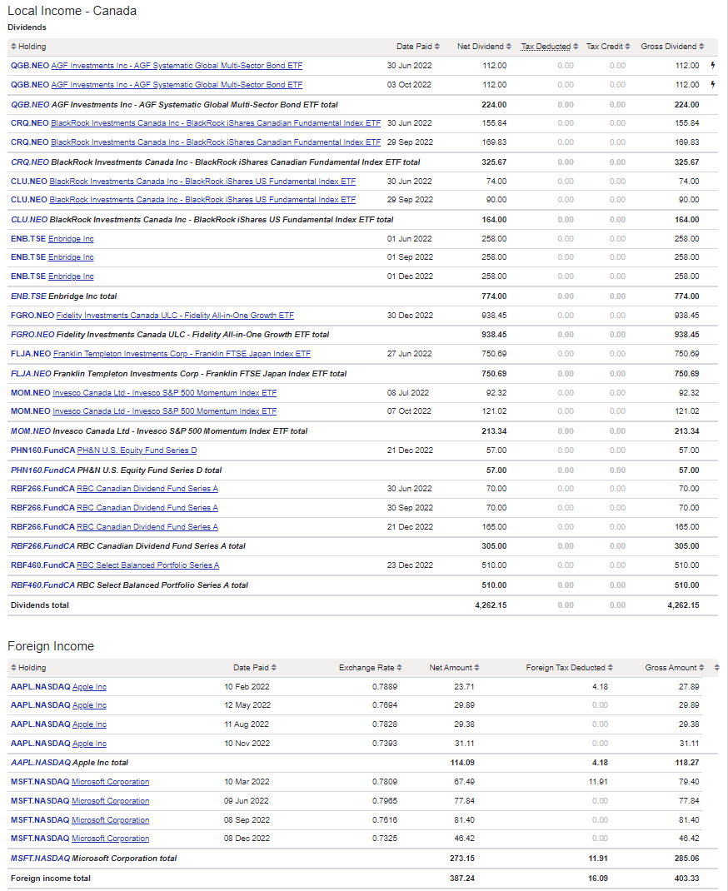The height and width of the screenshot is (891, 728).
Task: Open Apple Inc link paid 12 May 2022
Action: click(x=89, y=705)
